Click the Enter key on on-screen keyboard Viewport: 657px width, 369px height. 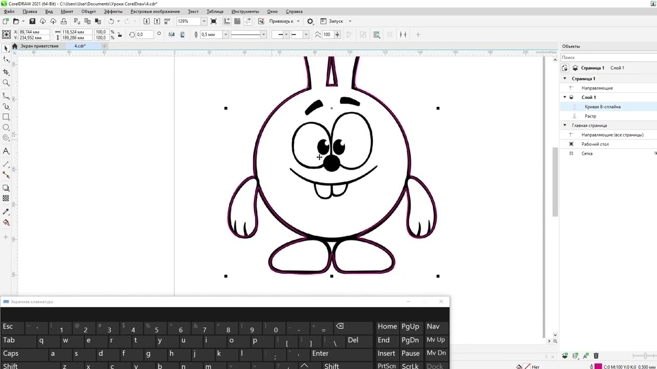pos(341,353)
